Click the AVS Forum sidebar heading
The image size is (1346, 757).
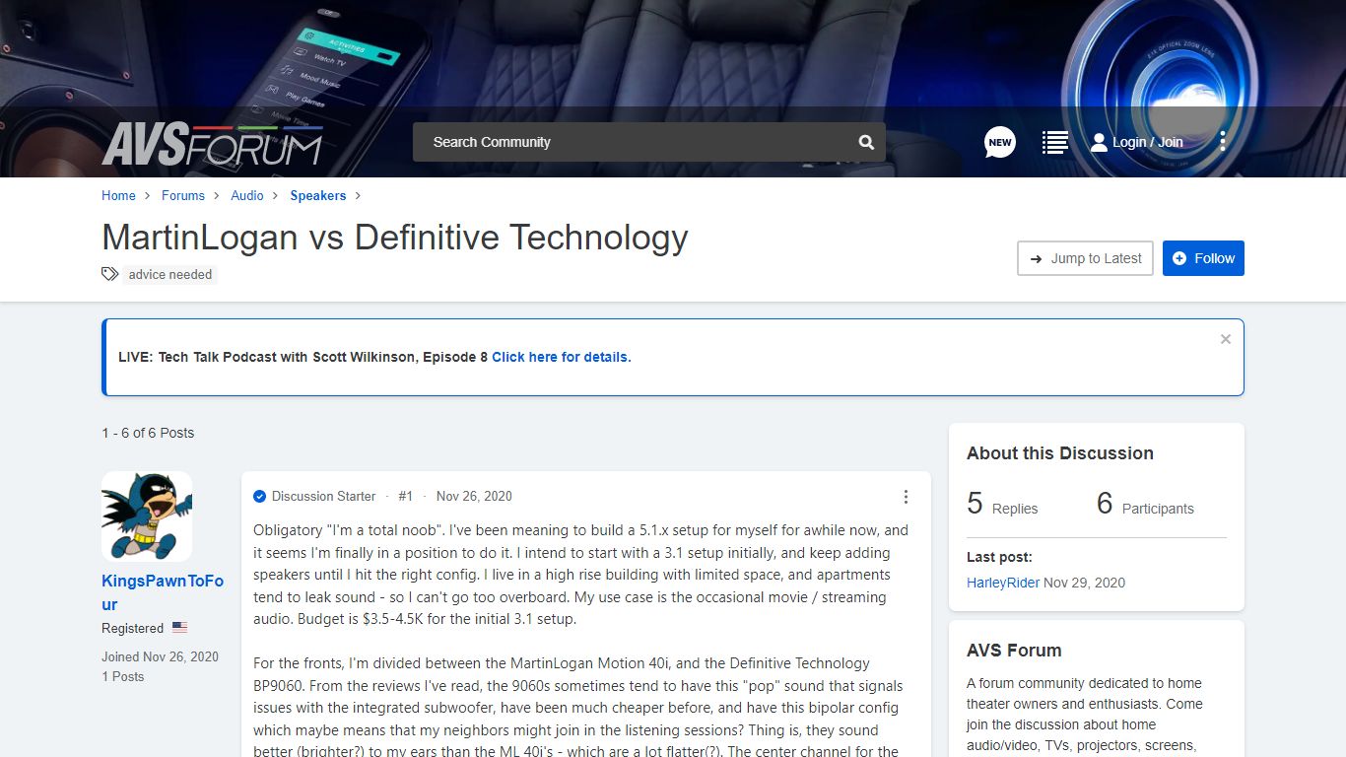click(1014, 651)
